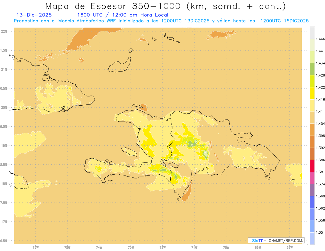Screen dimensions: 325x251
Task: Click the latitude label "22N"
Action: coord(4,31)
